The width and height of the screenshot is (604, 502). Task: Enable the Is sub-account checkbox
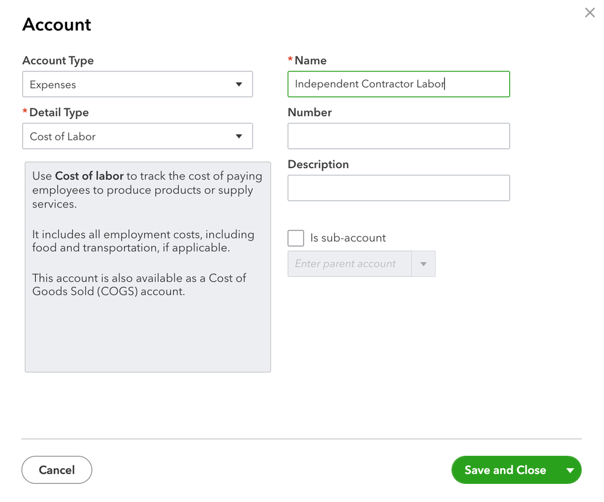tap(296, 238)
